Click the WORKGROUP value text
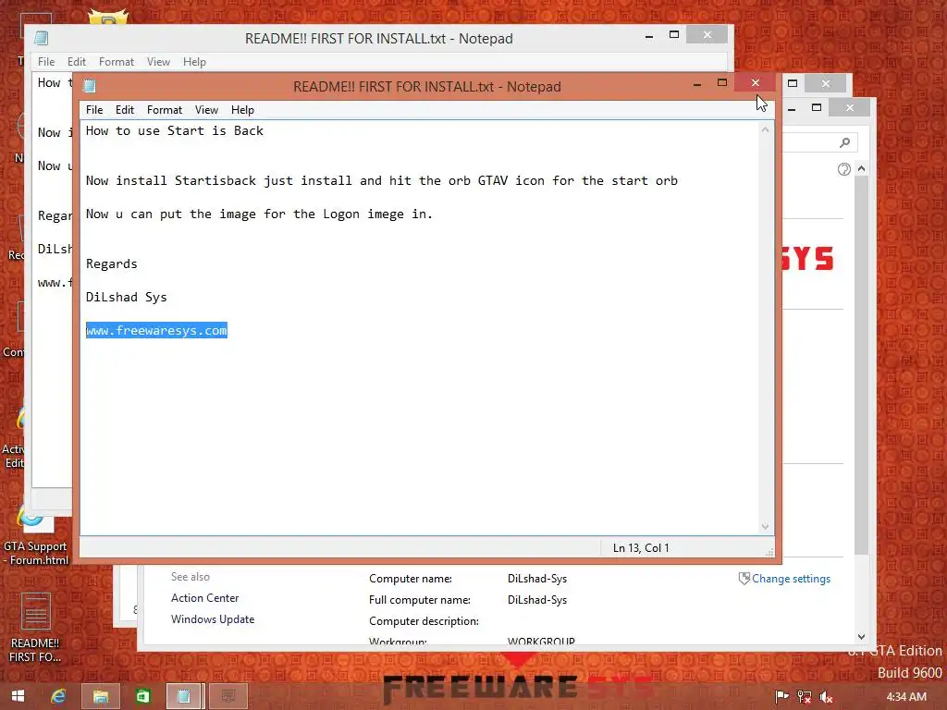The height and width of the screenshot is (710, 947). [541, 641]
